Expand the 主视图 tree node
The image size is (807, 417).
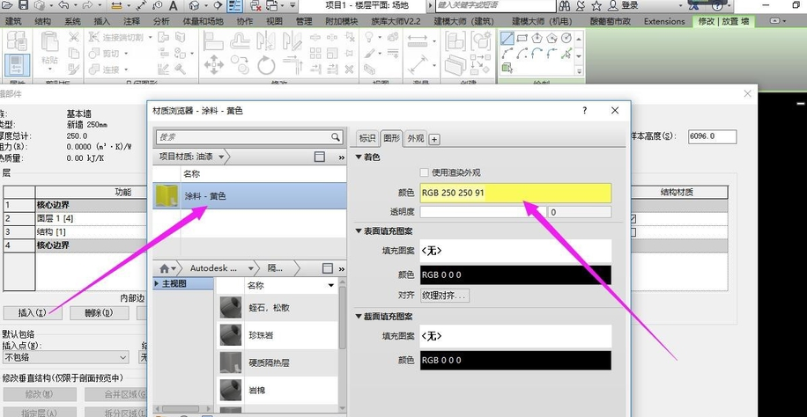pos(157,284)
